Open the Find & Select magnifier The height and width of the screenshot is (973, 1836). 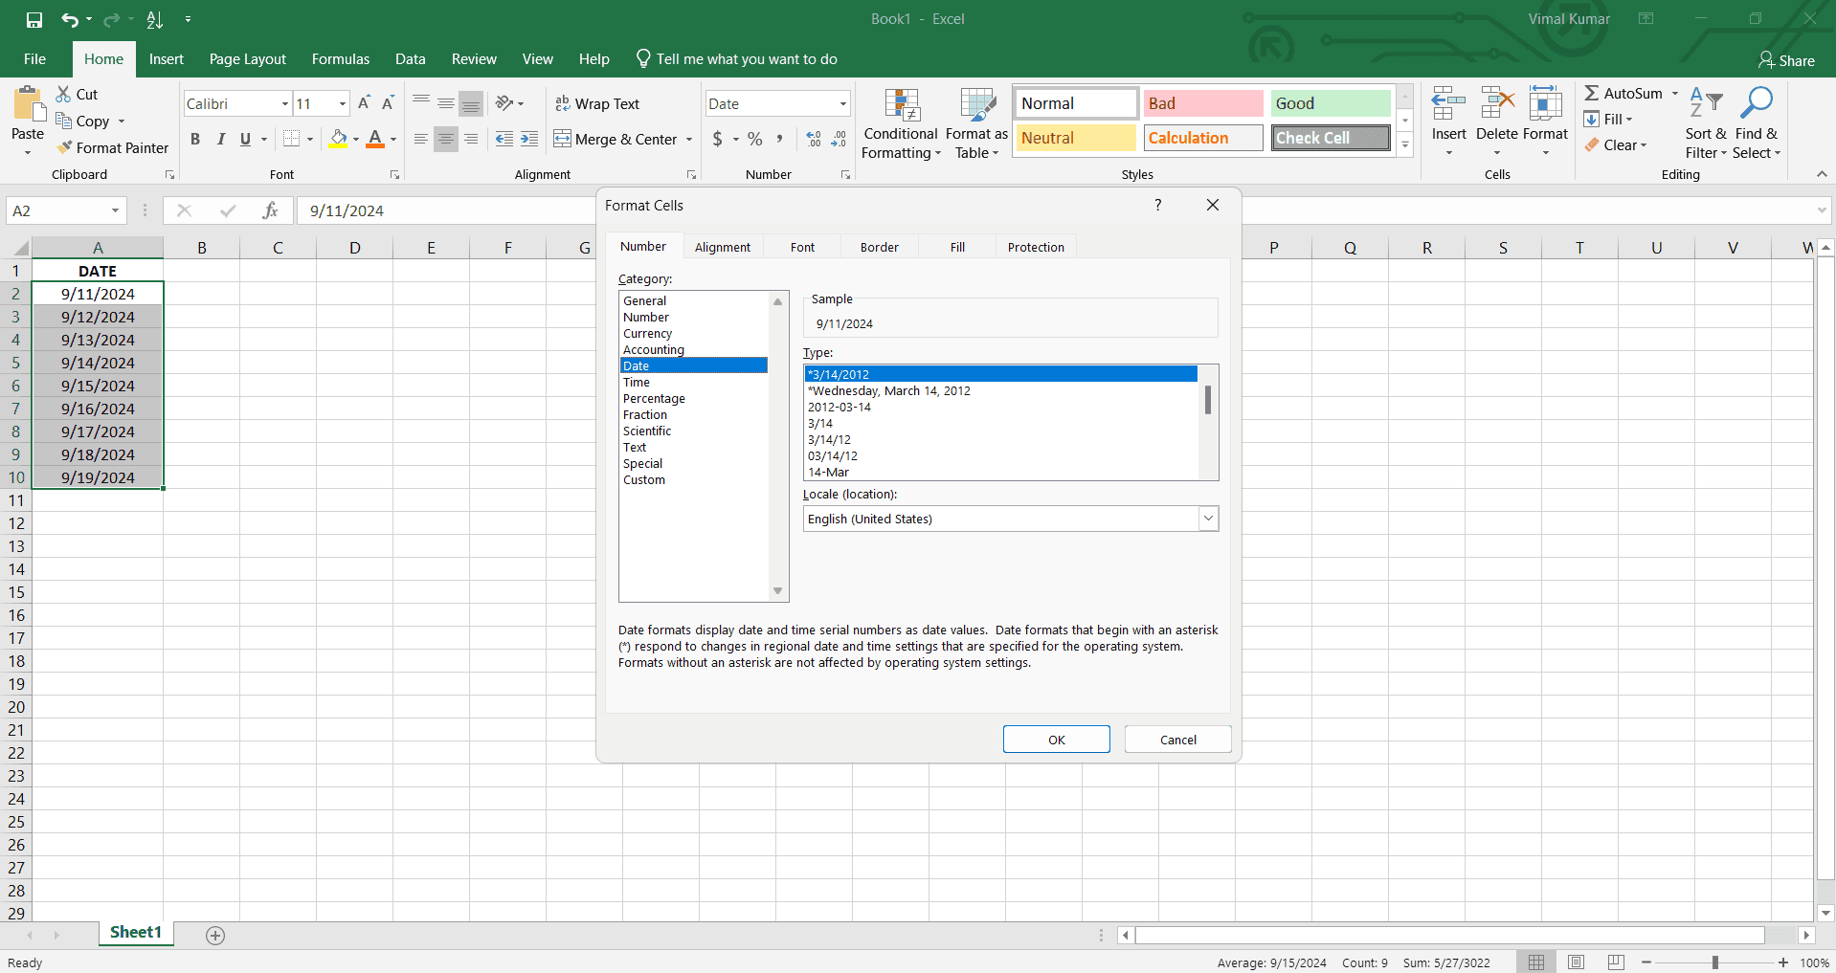(1756, 103)
